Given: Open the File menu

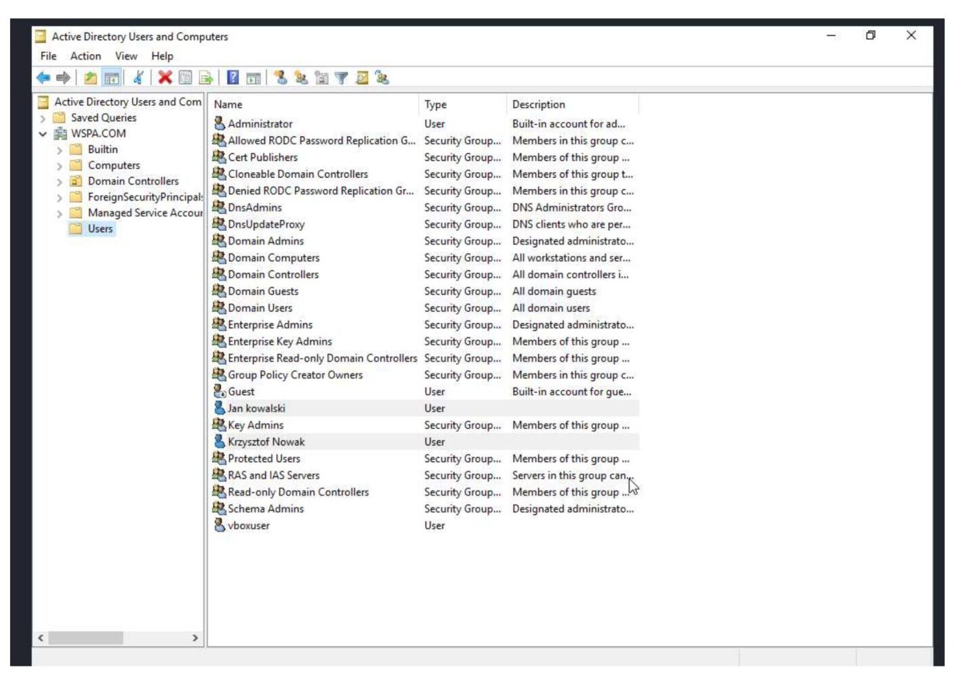Looking at the screenshot, I should (48, 56).
